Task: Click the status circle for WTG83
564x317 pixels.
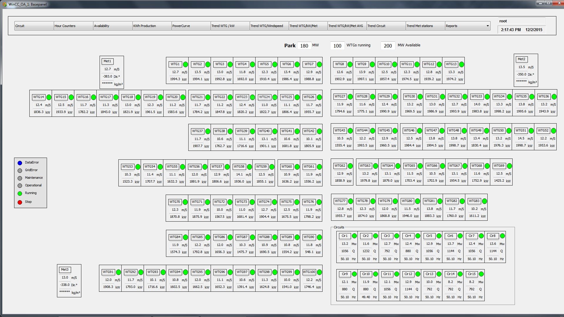Action: [x=484, y=201]
